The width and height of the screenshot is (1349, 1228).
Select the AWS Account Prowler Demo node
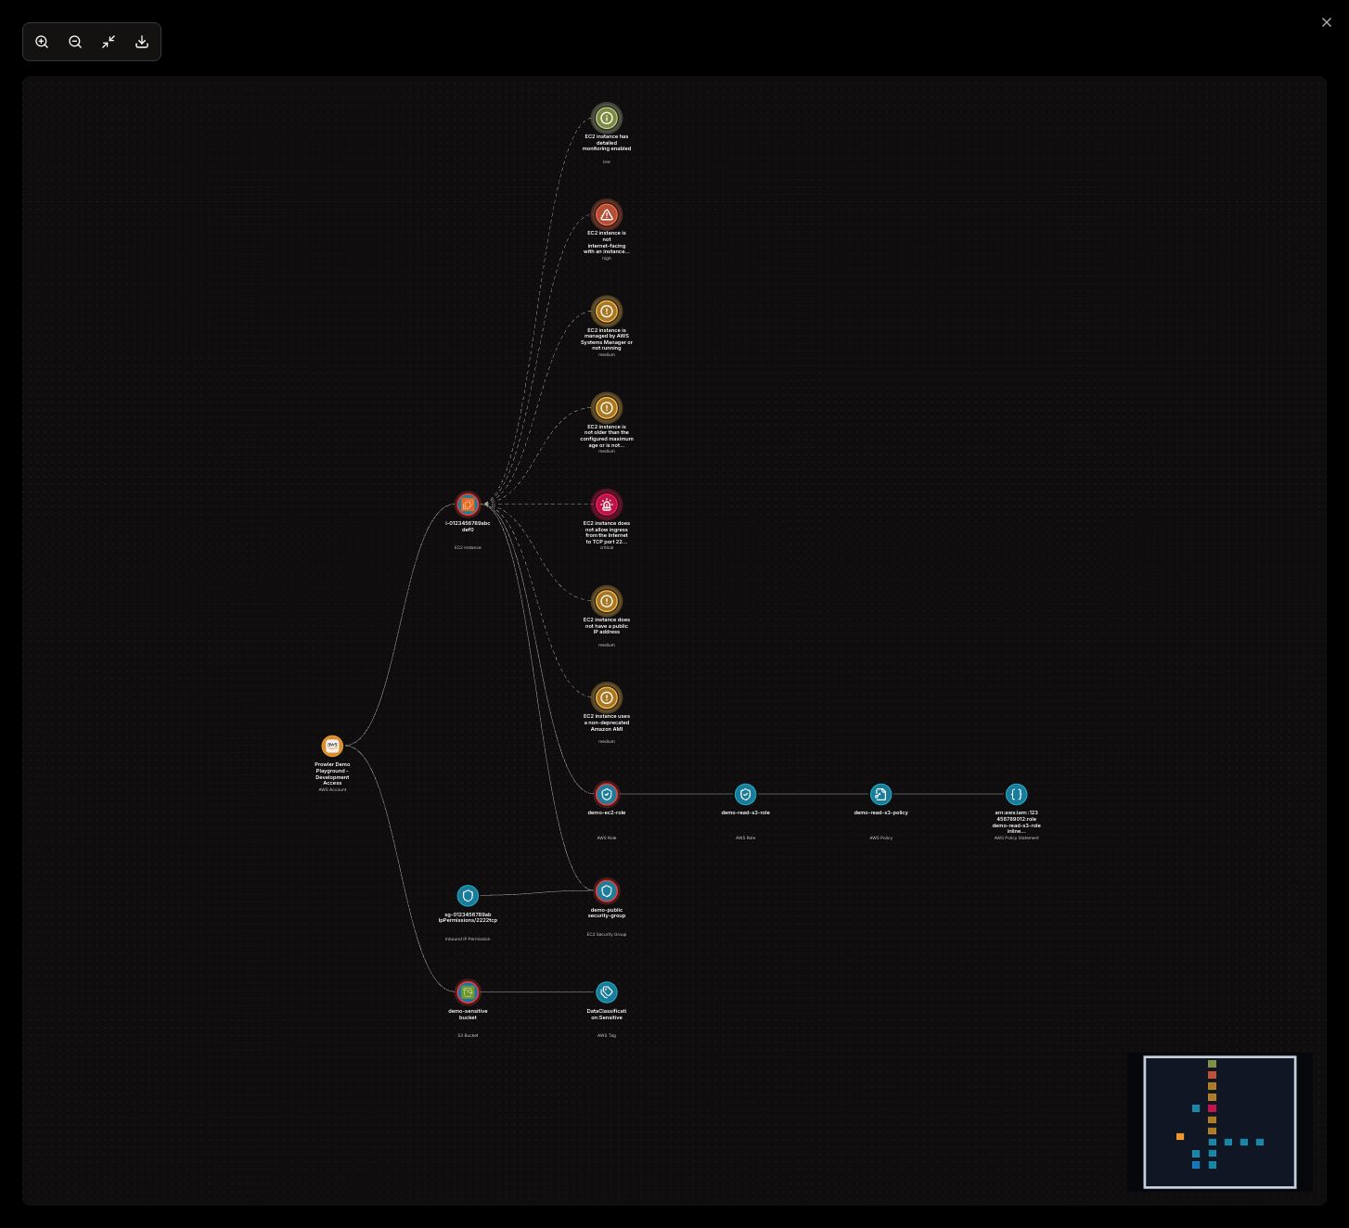pos(332,746)
